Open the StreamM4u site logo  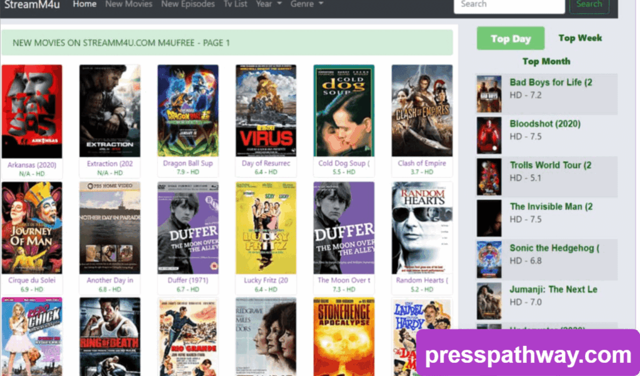point(32,4)
